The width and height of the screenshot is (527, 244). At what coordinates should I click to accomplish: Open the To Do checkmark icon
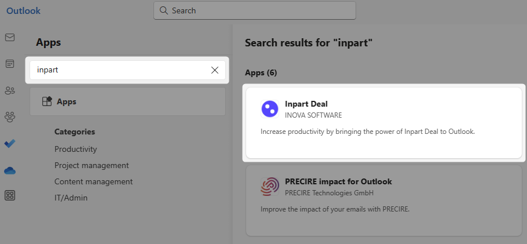tap(10, 143)
